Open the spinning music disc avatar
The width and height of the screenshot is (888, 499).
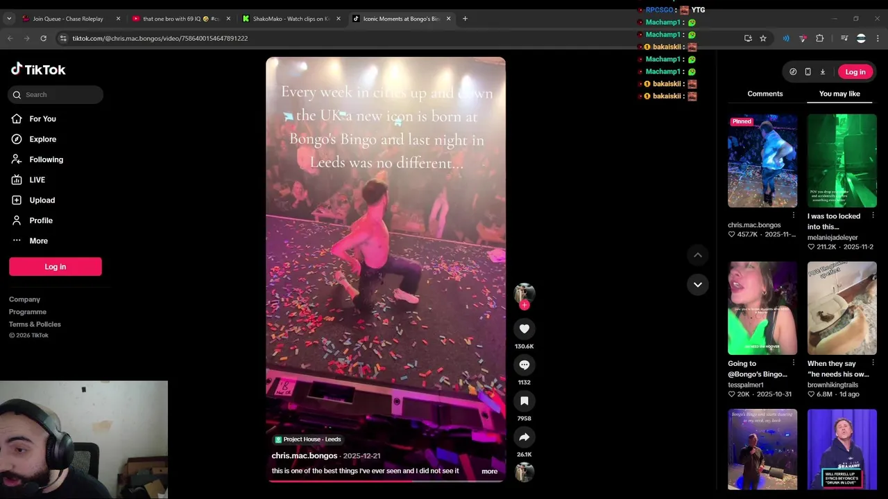point(524,472)
